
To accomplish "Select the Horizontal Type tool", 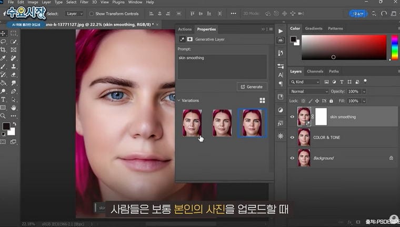I will (x=3, y=100).
